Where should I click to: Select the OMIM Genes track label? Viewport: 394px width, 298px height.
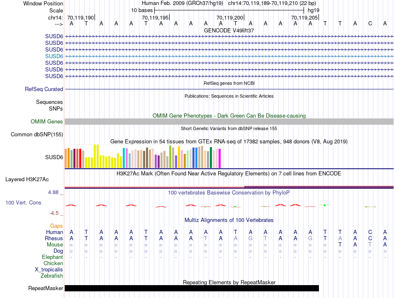point(47,122)
